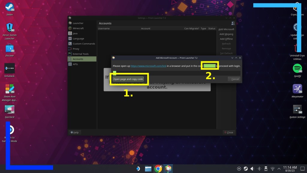
Task: Click Help button in Settings window
Action: click(x=75, y=132)
